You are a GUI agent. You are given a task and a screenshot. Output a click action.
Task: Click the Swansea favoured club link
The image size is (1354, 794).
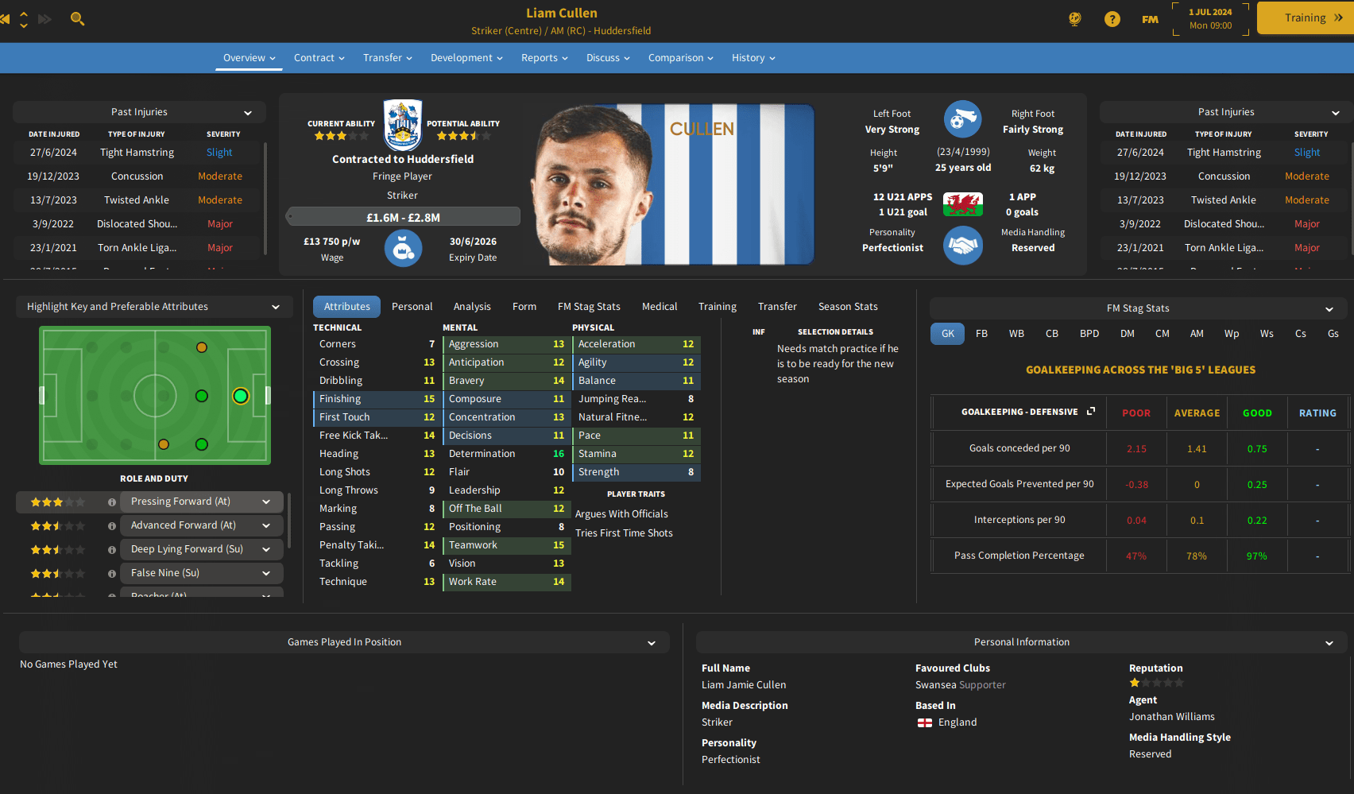pos(936,685)
